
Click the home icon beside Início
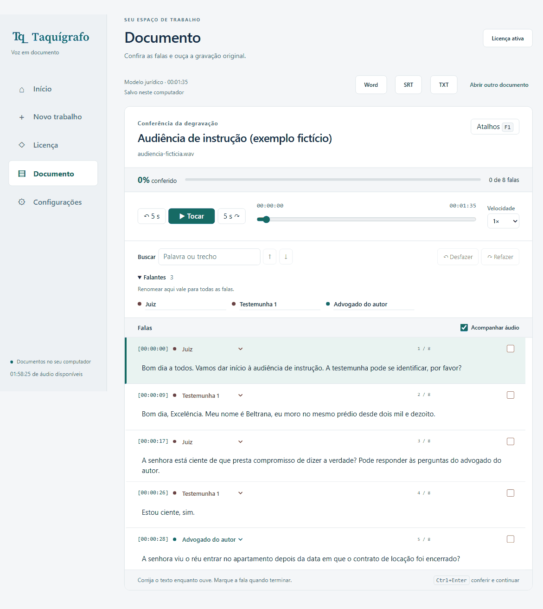tap(22, 90)
